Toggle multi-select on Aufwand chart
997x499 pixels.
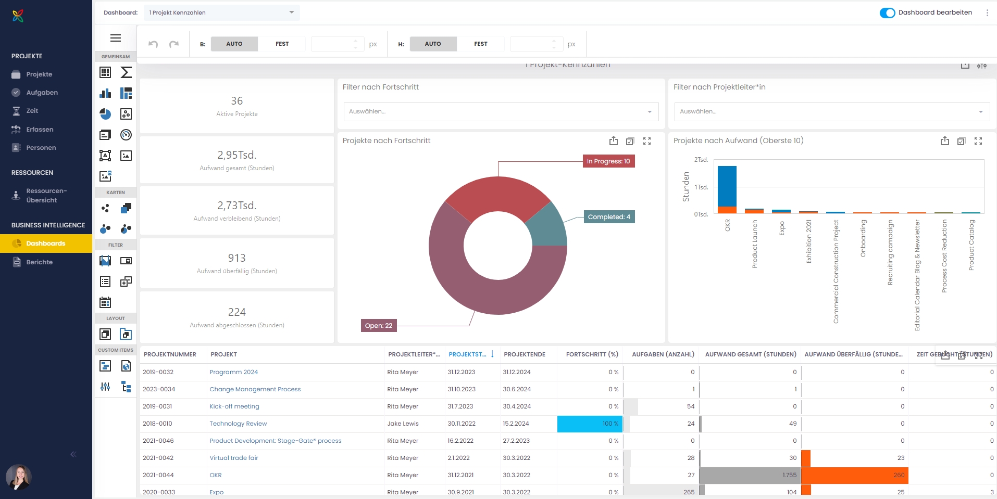(x=962, y=141)
